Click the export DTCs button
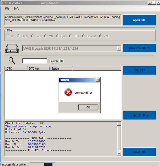The image size is (160, 166). tap(139, 115)
